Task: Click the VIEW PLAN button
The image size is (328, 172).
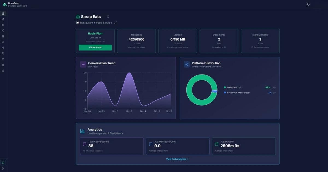Action: coord(95,48)
